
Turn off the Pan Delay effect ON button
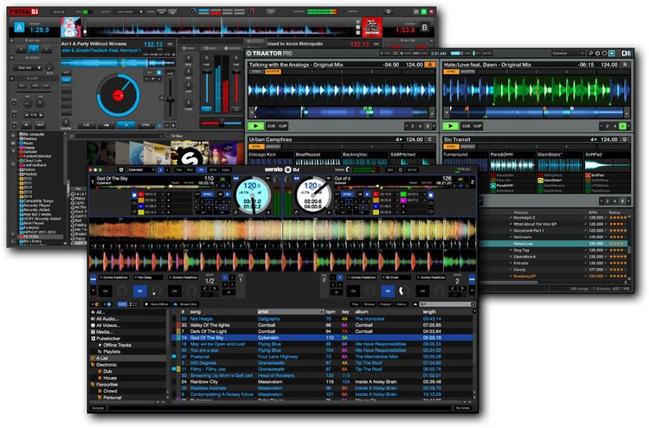(x=140, y=291)
